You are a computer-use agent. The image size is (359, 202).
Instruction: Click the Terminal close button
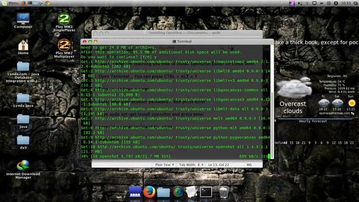pos(85,42)
